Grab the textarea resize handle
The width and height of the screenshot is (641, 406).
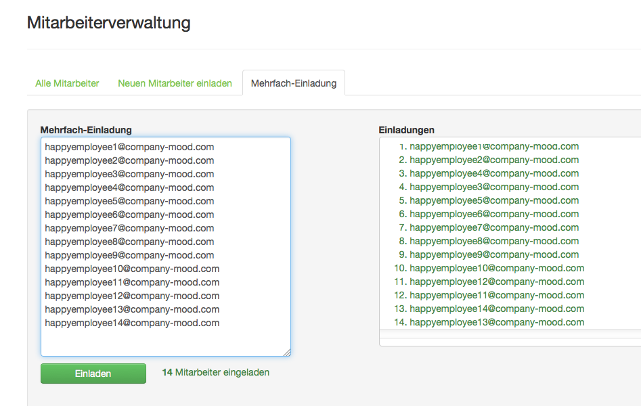(x=287, y=352)
